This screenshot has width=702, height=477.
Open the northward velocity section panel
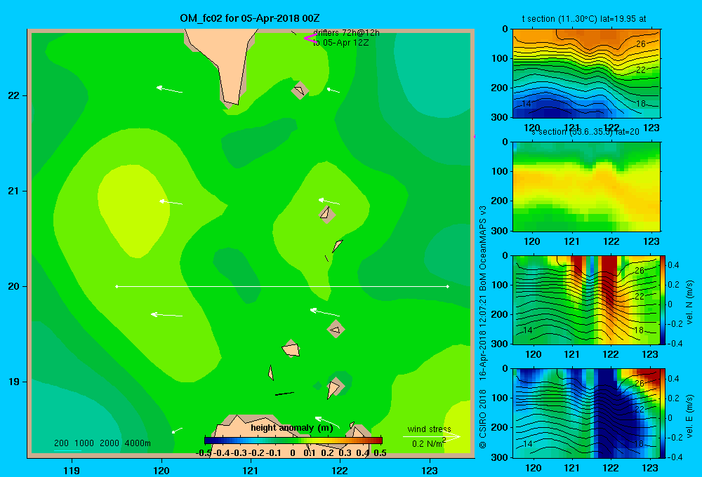586,300
